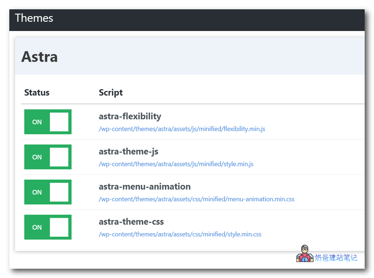Click the astra-menu-animation script title
The image size is (374, 278).
pos(144,186)
